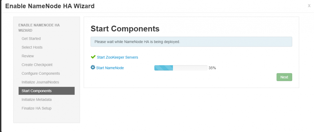The height and width of the screenshot is (132, 314).
Task: Close the wizard with the X button
Action: tap(309, 6)
